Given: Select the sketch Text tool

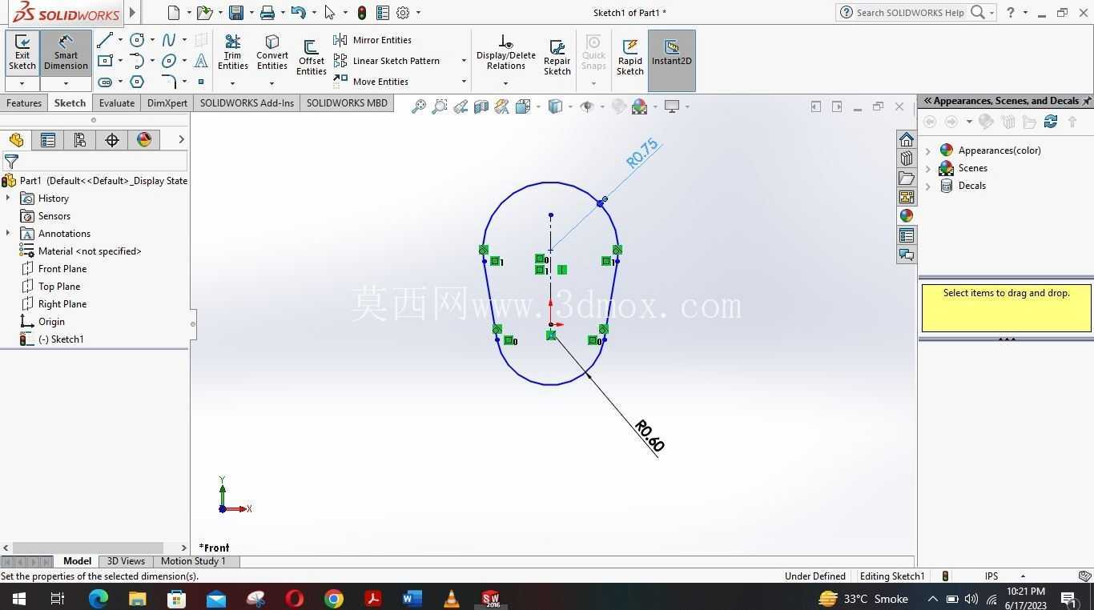Looking at the screenshot, I should 201,61.
